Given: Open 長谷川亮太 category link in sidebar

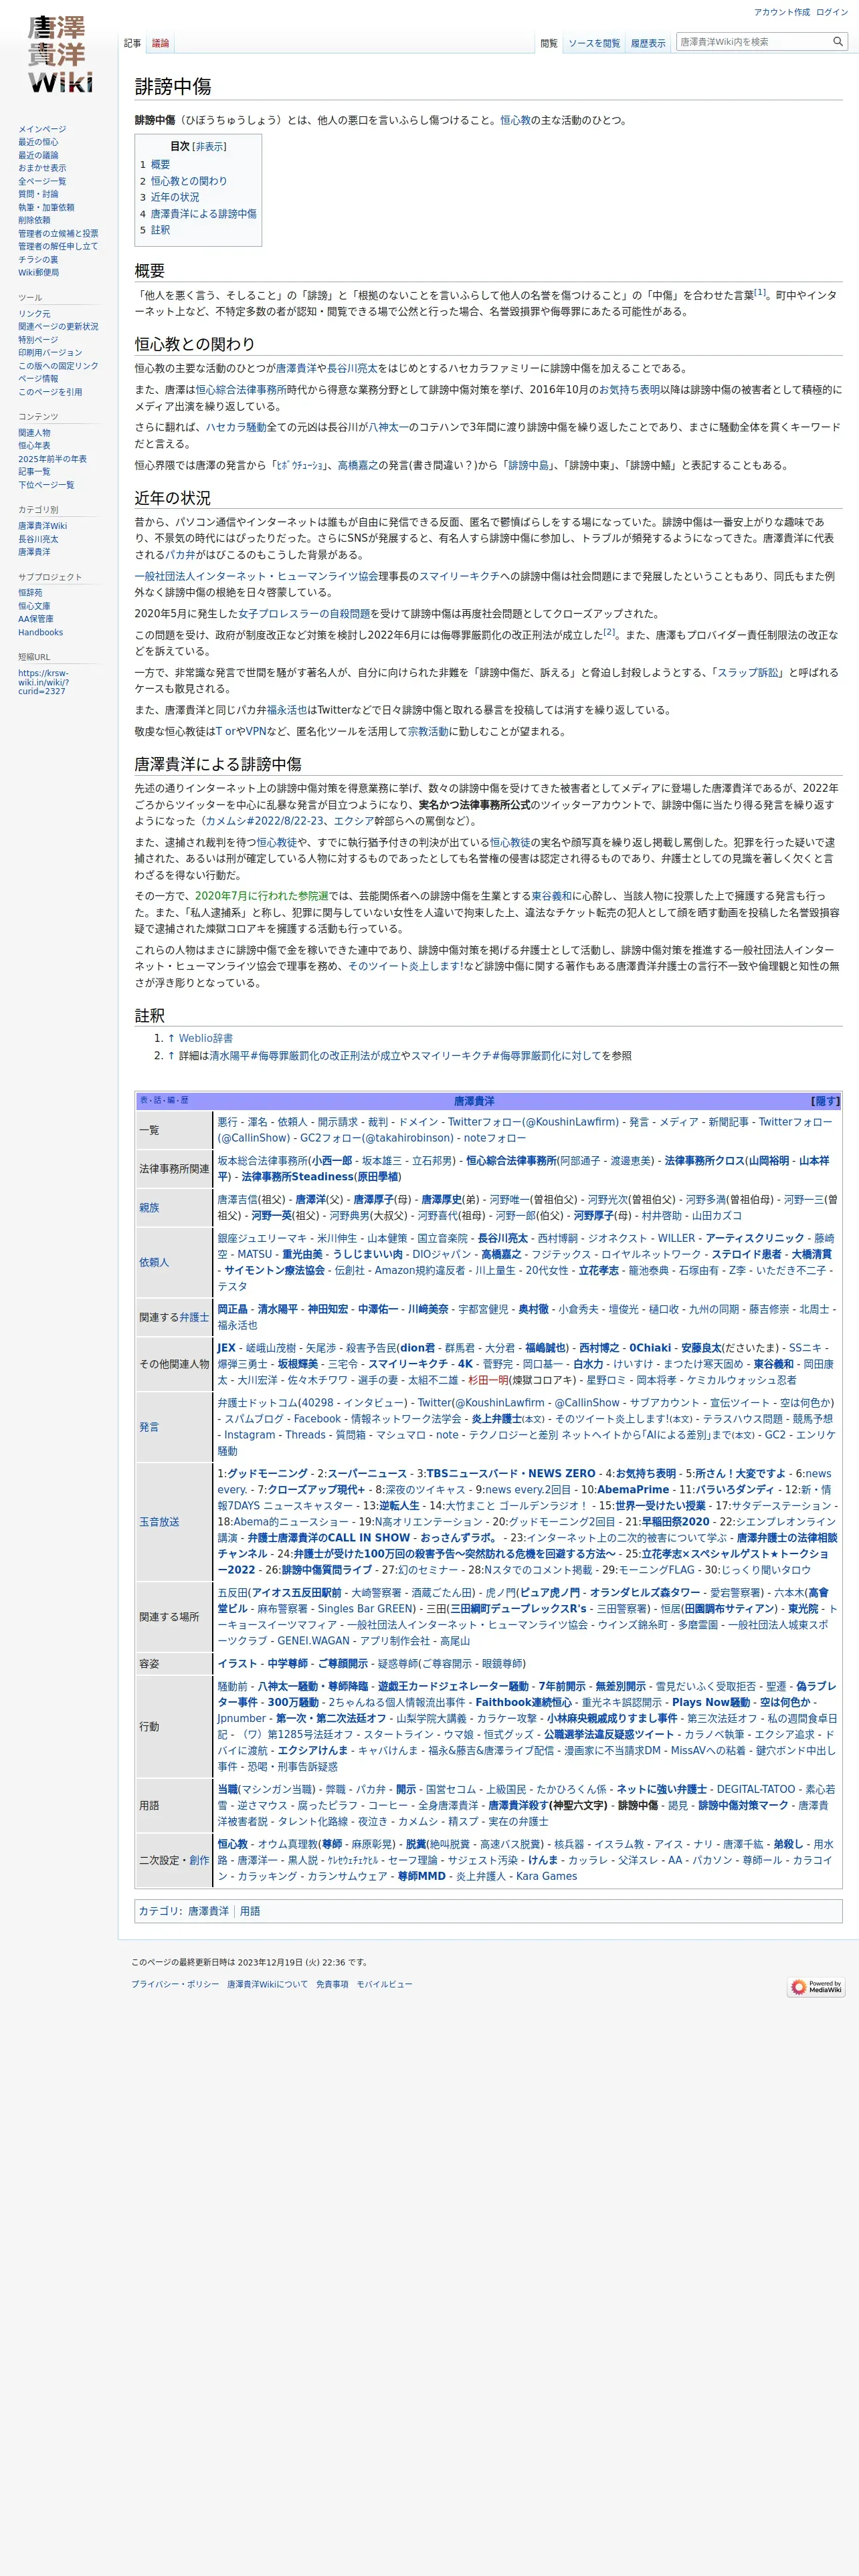Looking at the screenshot, I should [x=38, y=539].
